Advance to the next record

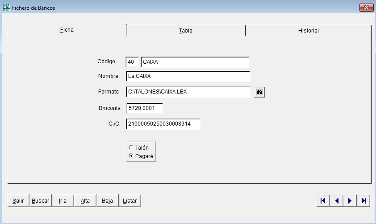coord(350,201)
